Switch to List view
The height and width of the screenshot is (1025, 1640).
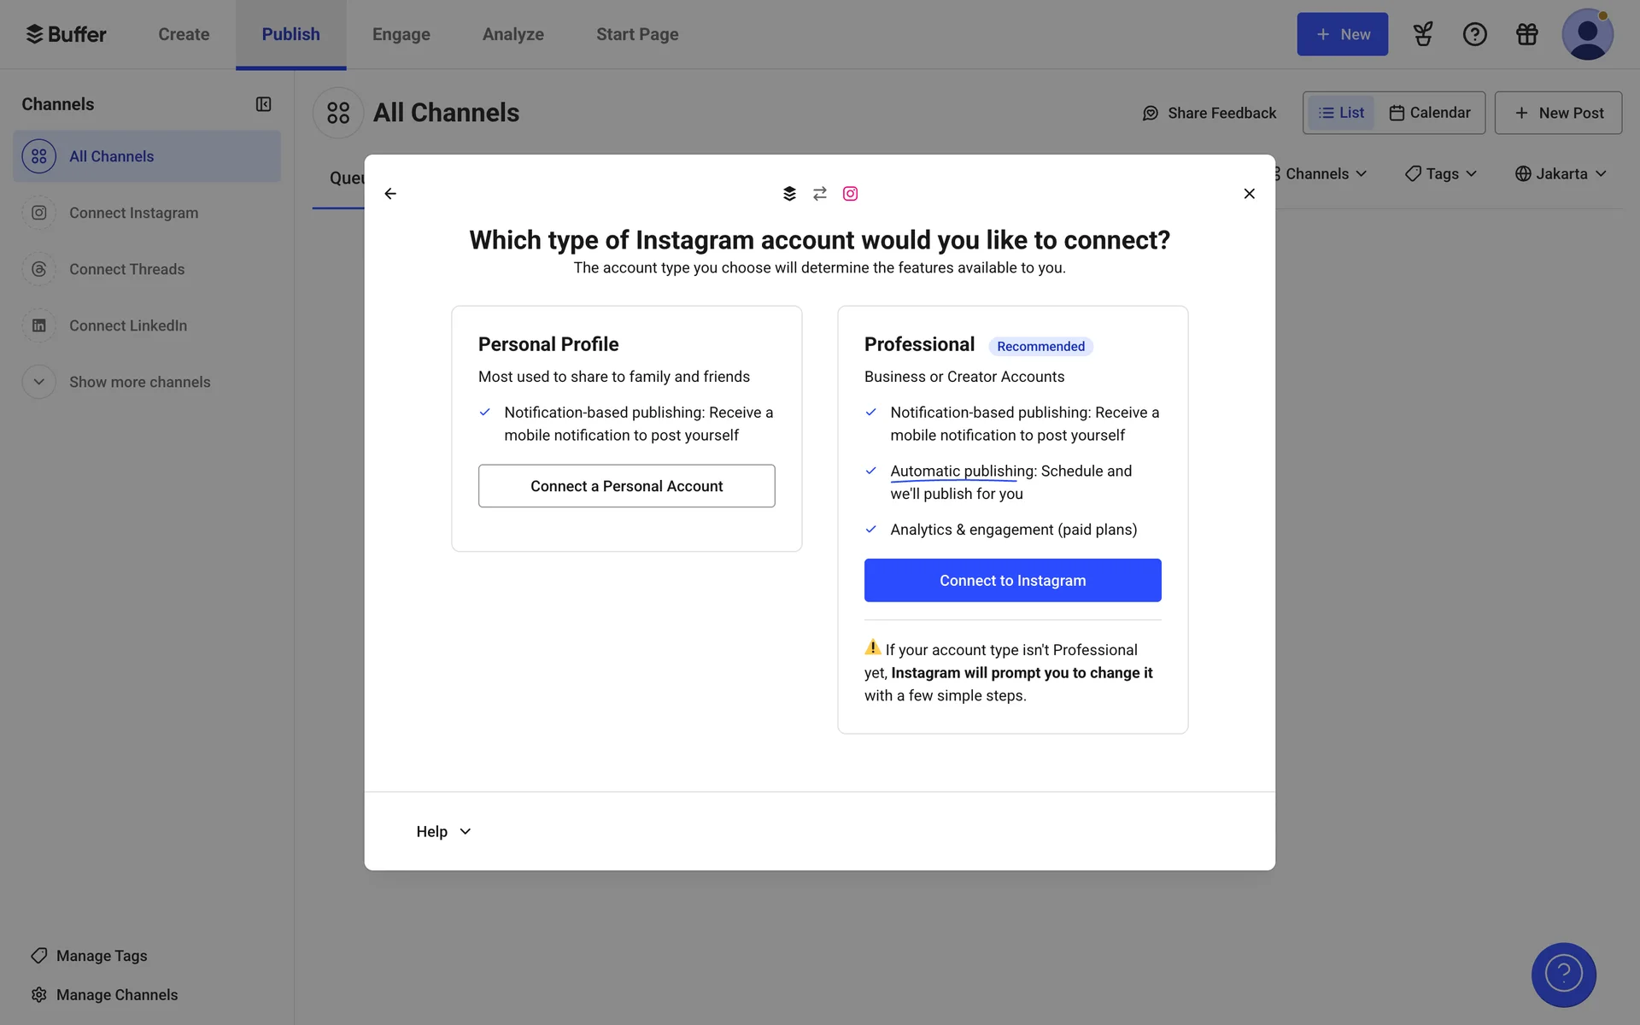[1341, 113]
